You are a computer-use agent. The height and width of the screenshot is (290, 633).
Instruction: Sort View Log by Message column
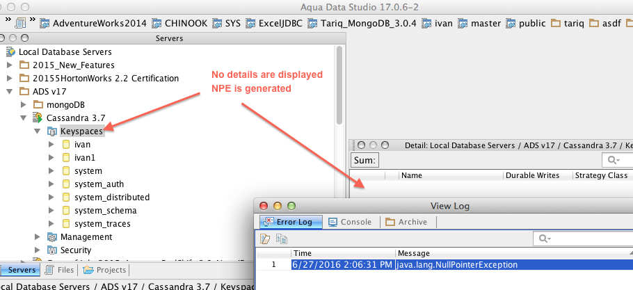tap(514, 253)
